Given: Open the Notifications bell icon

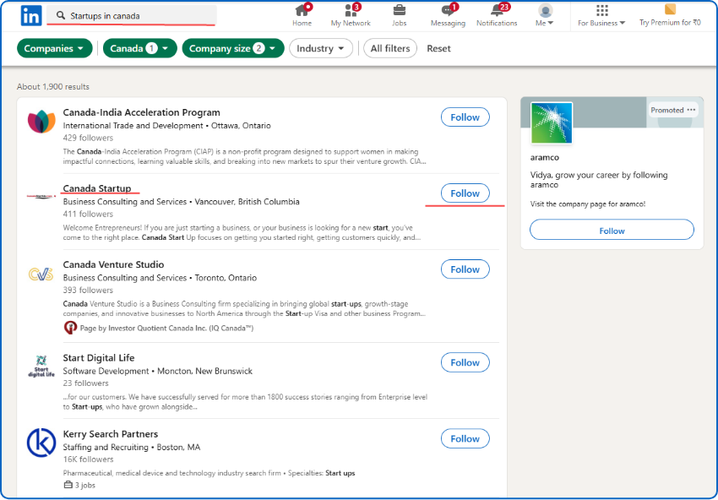Looking at the screenshot, I should tap(498, 10).
